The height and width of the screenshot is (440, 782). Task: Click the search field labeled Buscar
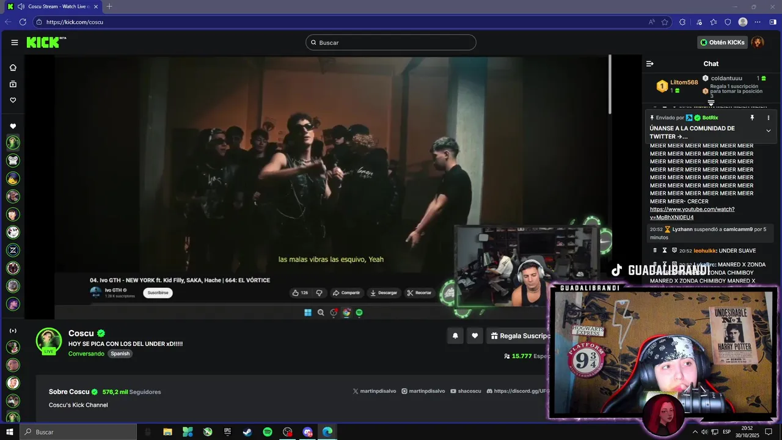[x=391, y=42]
